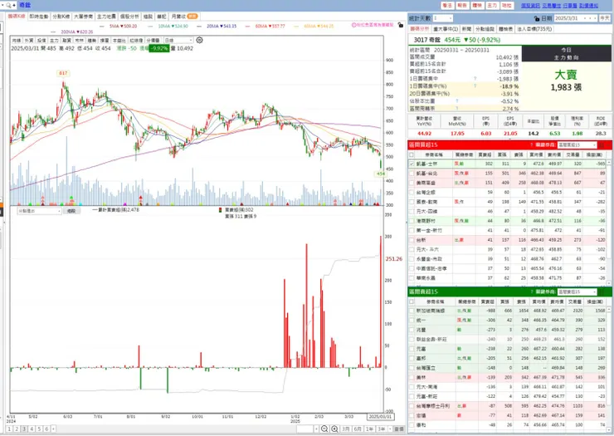Click the lock icon beside 日期
614x436 pixels.
(537, 18)
